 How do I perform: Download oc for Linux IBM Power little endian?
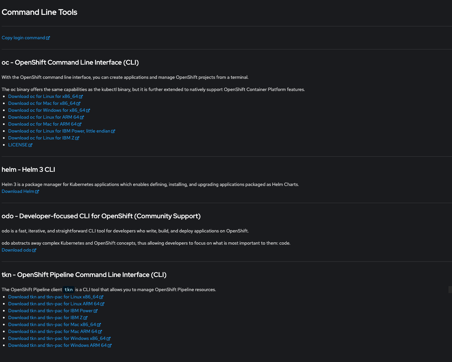(x=59, y=131)
